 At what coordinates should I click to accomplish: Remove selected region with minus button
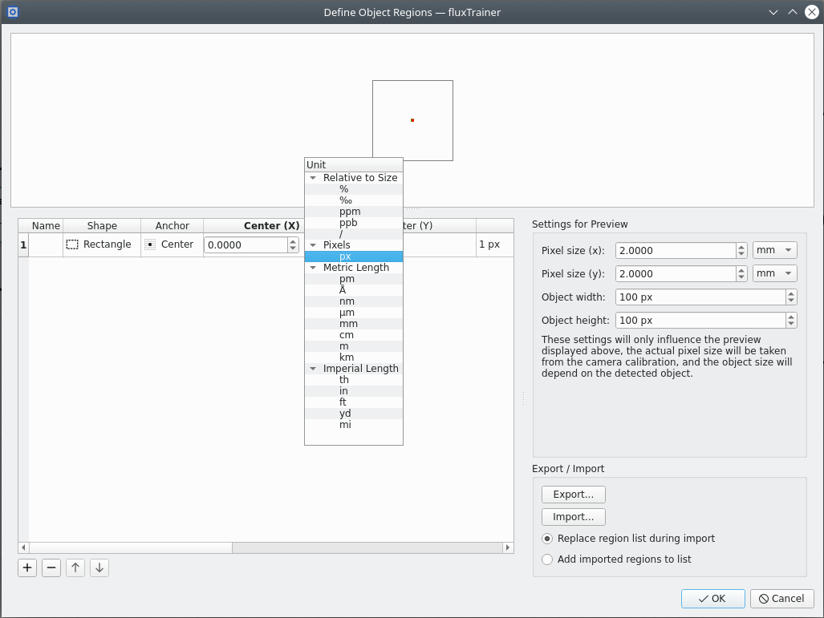[x=51, y=568]
